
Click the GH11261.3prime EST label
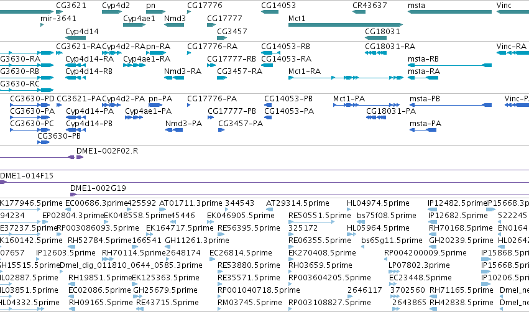[x=197, y=240]
